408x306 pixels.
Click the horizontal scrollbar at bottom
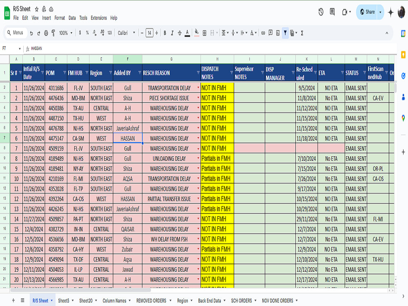81,290
